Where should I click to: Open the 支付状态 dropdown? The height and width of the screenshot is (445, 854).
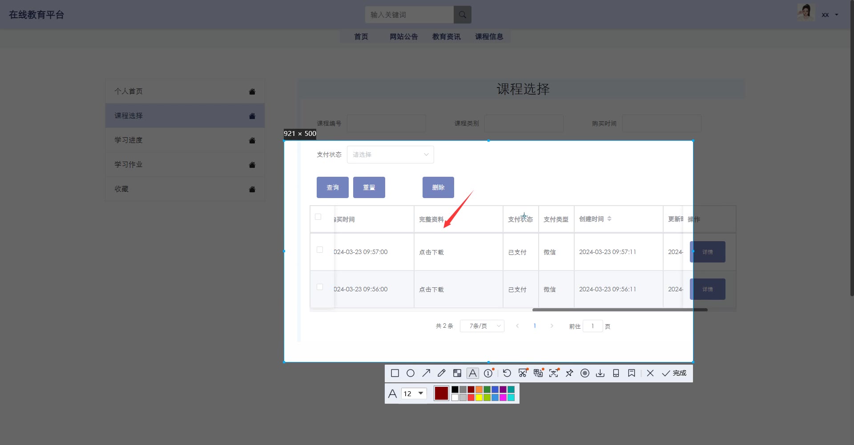390,155
